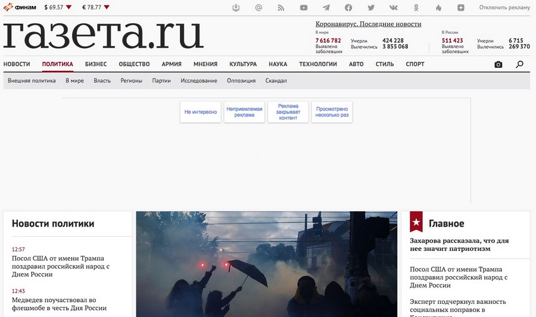536x317 pixels.
Task: Open the Культура menu item
Action: 243,64
